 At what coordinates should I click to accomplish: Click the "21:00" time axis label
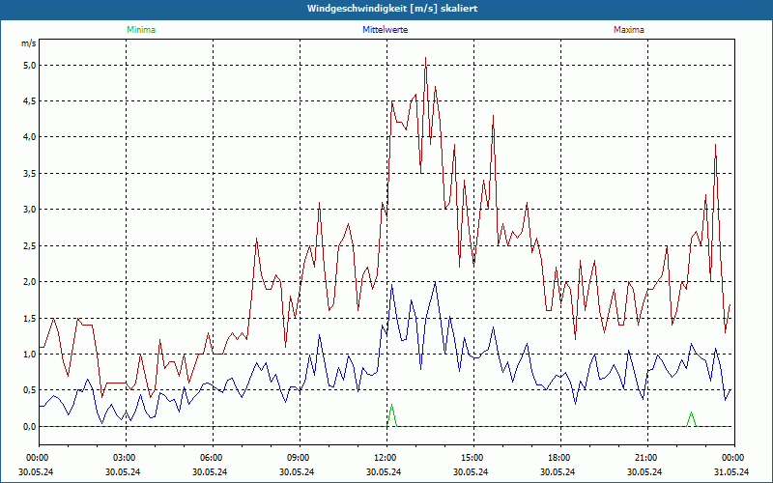point(647,458)
